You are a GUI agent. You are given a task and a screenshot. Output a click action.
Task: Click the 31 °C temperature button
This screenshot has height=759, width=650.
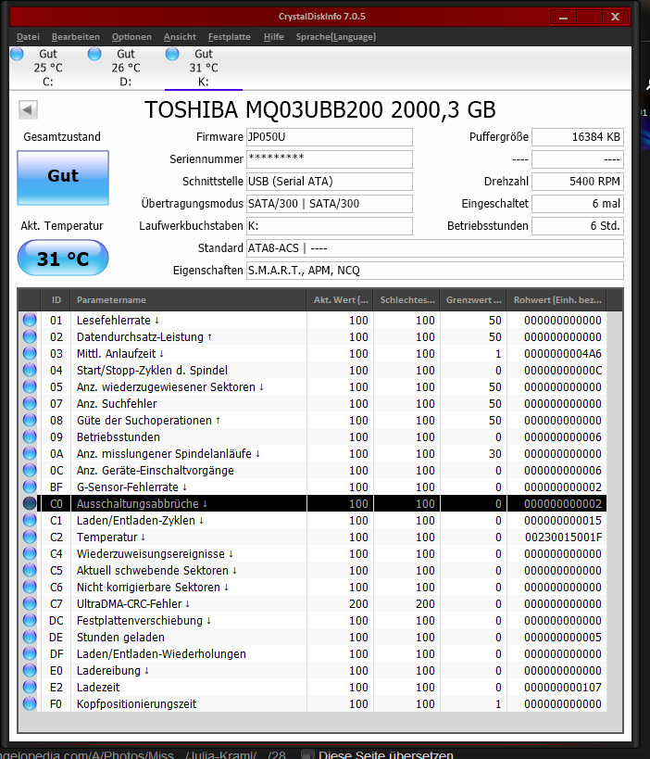tap(63, 259)
